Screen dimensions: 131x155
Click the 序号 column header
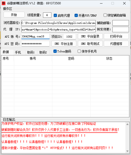tap(8, 58)
